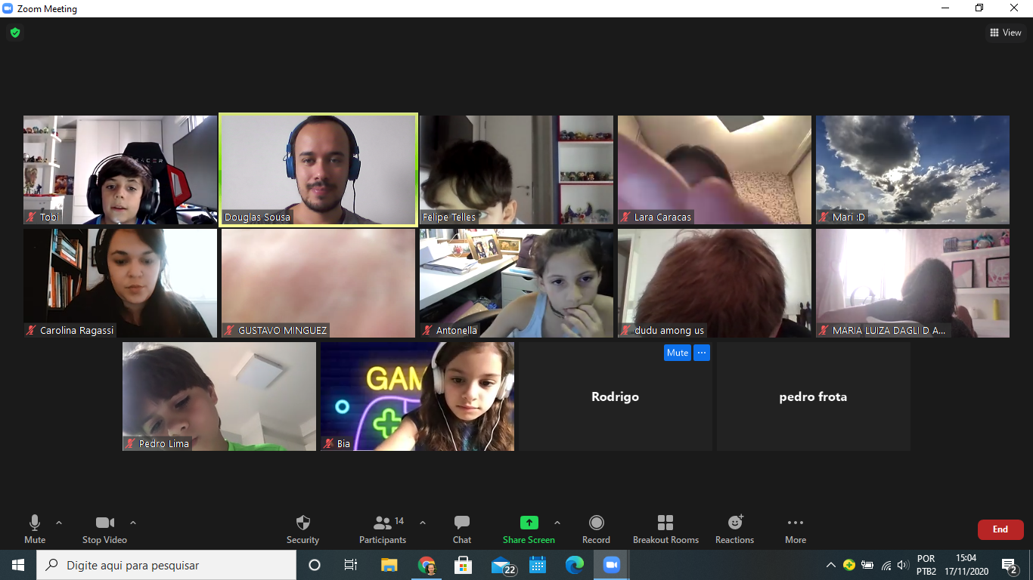Select Felipe Telles' video tile

pyautogui.click(x=516, y=170)
